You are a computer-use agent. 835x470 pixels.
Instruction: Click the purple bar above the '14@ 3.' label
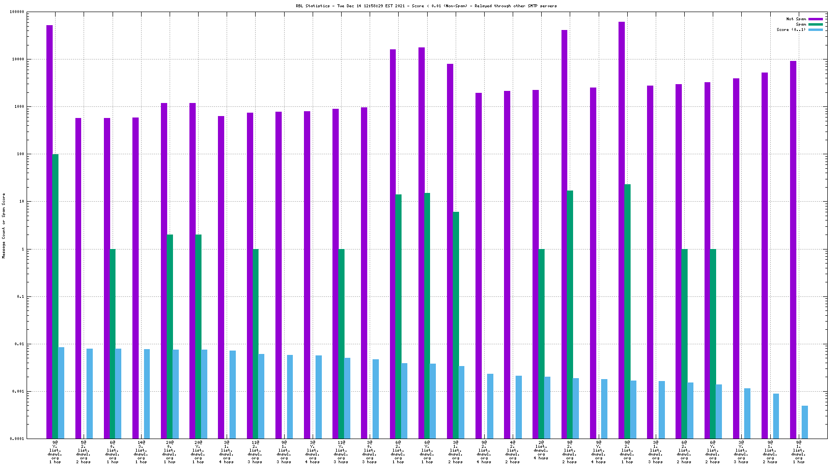(x=135, y=278)
